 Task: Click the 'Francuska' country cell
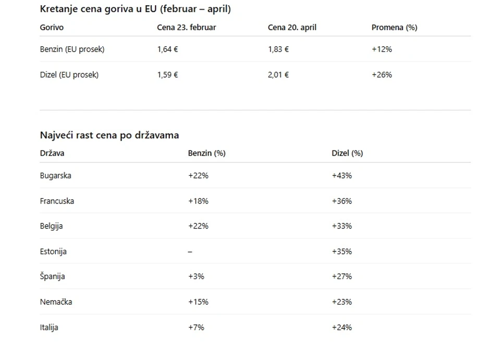[57, 201]
